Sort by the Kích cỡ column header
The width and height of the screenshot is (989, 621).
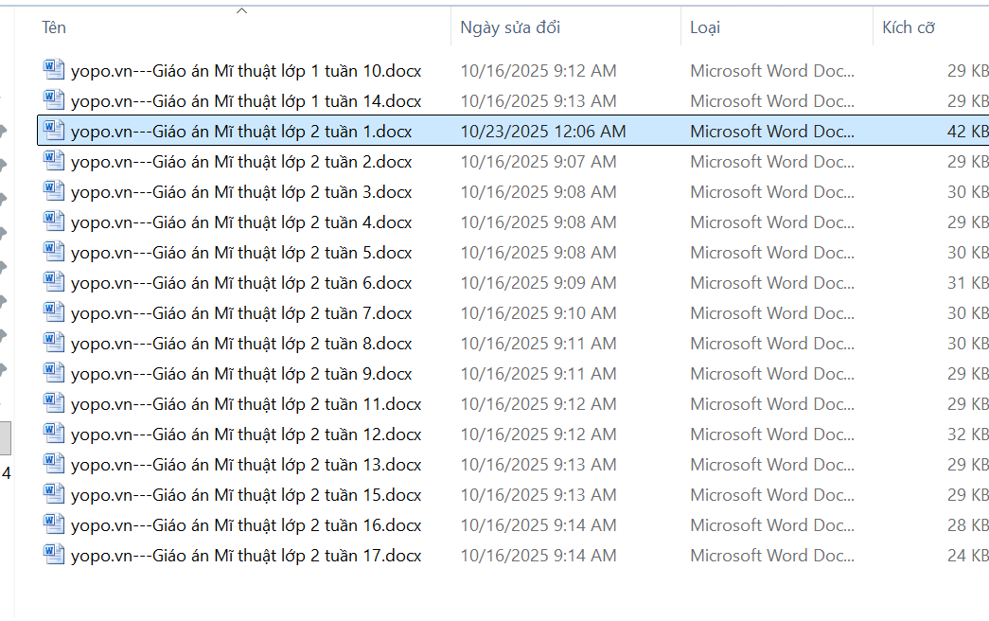(x=909, y=27)
